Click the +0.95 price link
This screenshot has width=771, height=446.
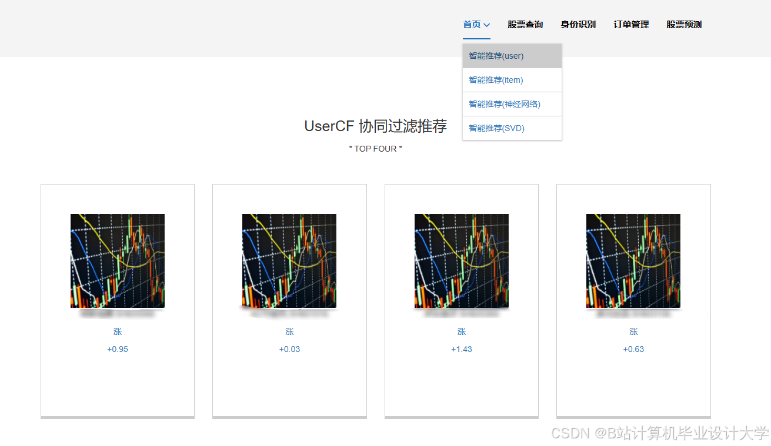(x=117, y=348)
